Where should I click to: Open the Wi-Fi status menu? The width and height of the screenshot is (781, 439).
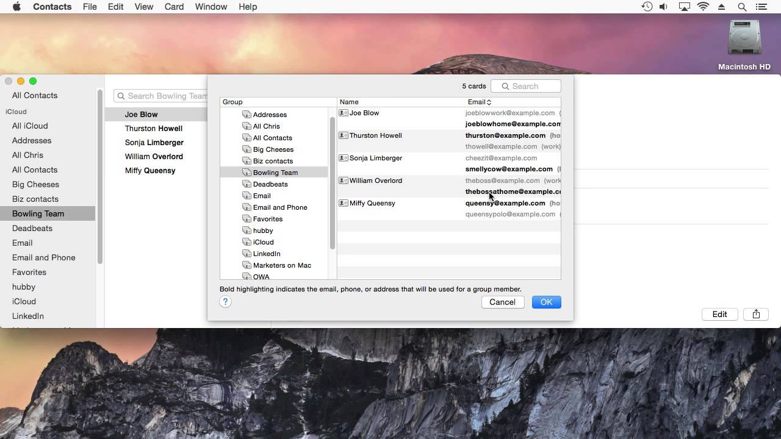(704, 7)
